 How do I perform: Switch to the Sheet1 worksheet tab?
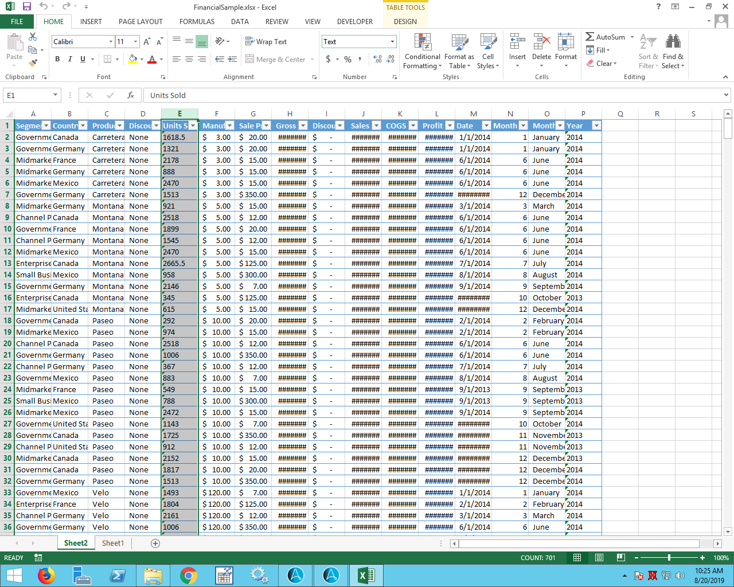113,543
